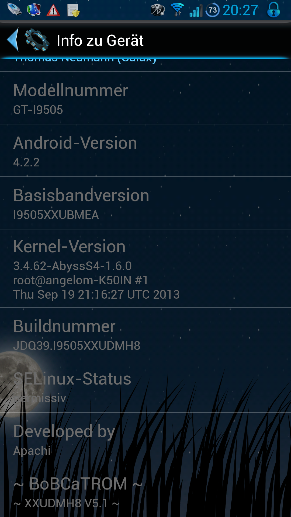Image resolution: width=291 pixels, height=517 pixels.
Task: Tap the Wi-Fi signal icon
Action: 177,10
